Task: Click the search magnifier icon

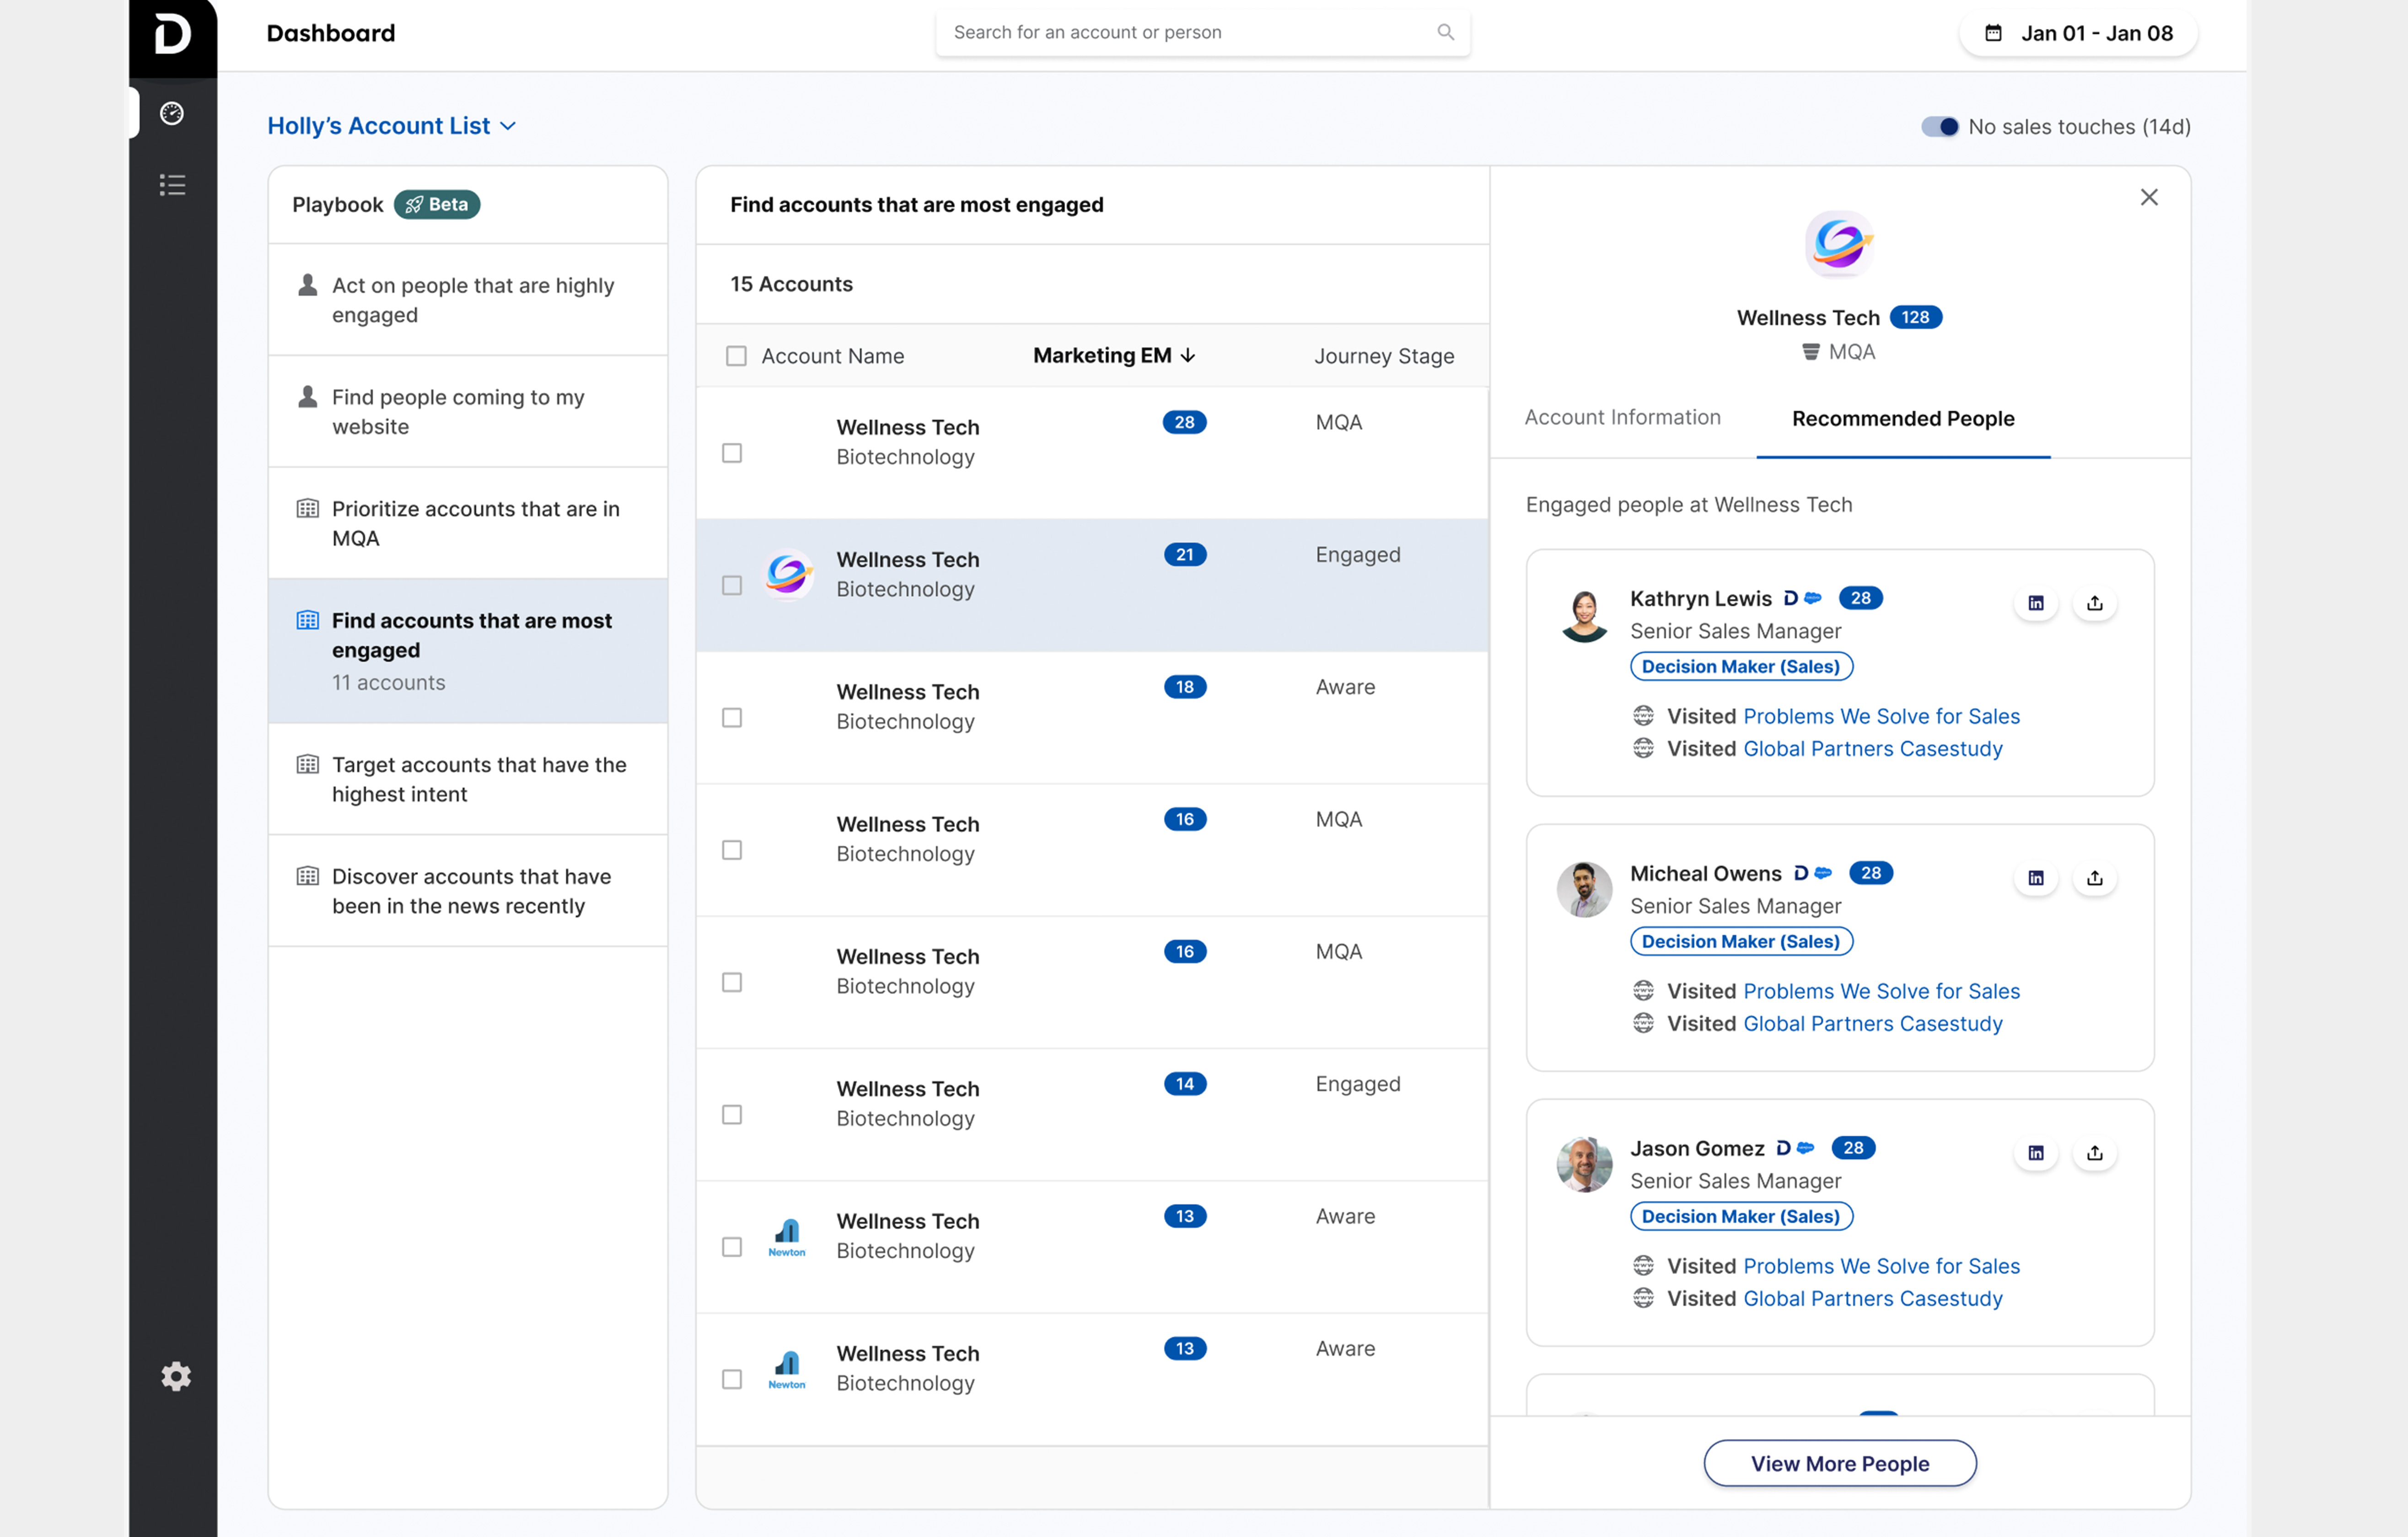Action: [1445, 32]
